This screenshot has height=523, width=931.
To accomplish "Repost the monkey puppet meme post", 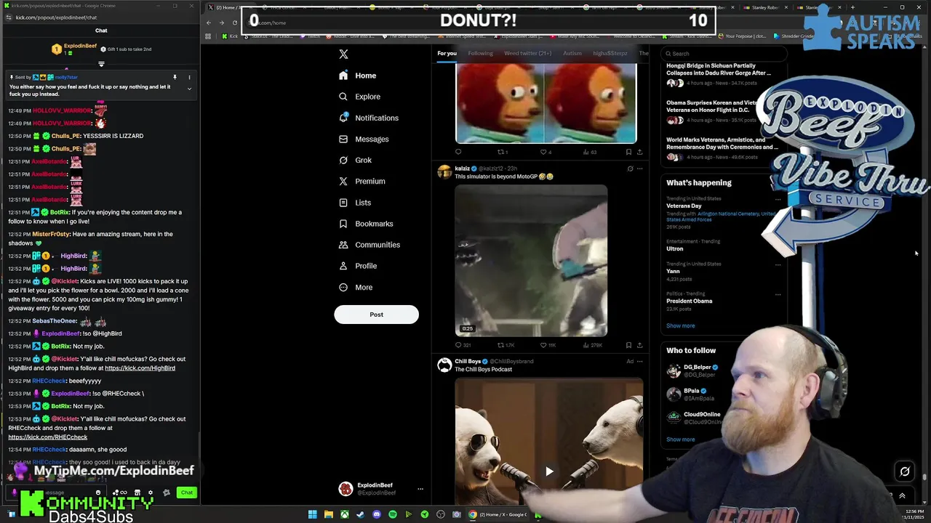I will tap(502, 152).
